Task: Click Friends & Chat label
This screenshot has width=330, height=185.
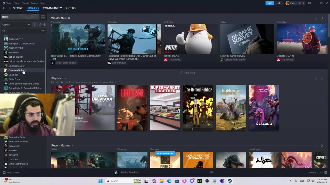Action: click(x=316, y=173)
